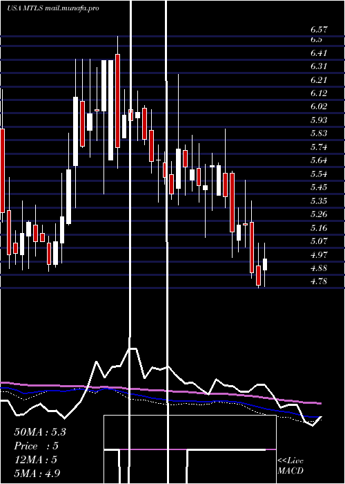Image resolution: width=345 pixels, height=484 pixels.
Task: Click the 5.83 price axis label
Action: [x=319, y=133]
